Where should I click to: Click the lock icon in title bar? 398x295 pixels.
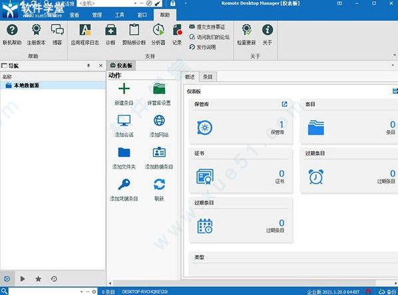click(x=172, y=3)
